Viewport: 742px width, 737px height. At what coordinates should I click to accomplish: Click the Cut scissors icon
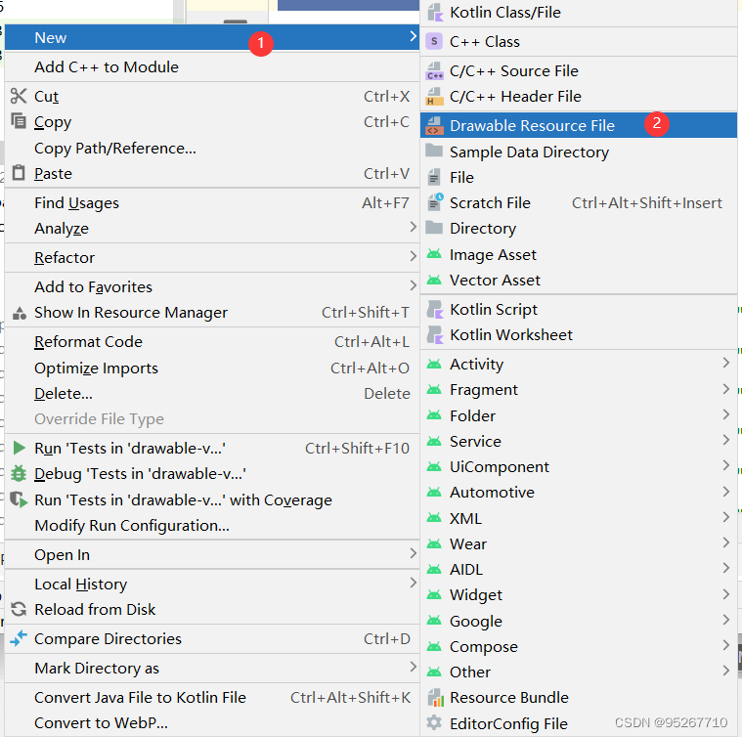tap(19, 96)
